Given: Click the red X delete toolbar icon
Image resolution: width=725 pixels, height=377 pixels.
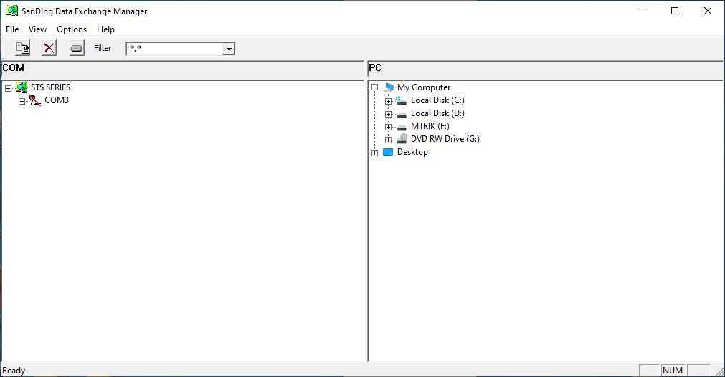Looking at the screenshot, I should 49,49.
